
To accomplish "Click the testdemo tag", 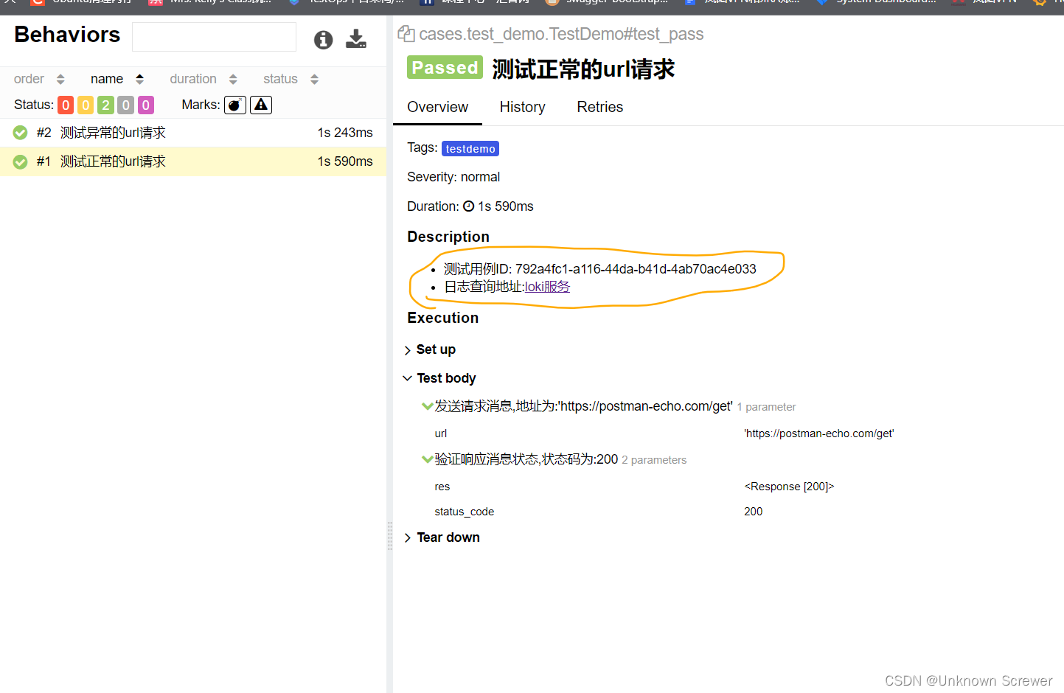I will (x=470, y=149).
